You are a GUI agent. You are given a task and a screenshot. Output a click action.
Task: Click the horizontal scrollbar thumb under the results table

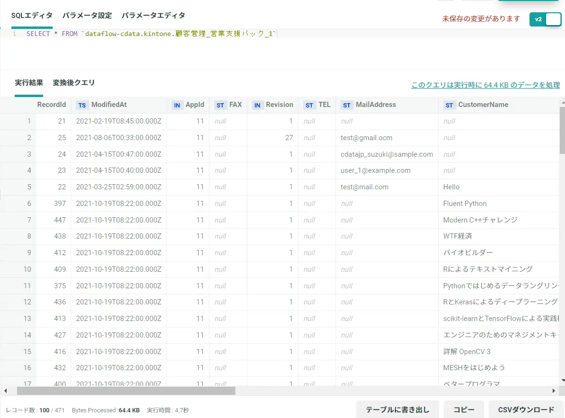click(x=126, y=391)
